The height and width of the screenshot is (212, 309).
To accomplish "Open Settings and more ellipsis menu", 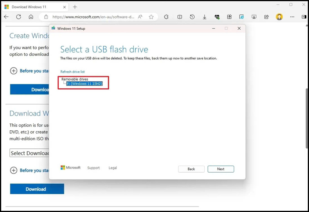I will [292, 17].
